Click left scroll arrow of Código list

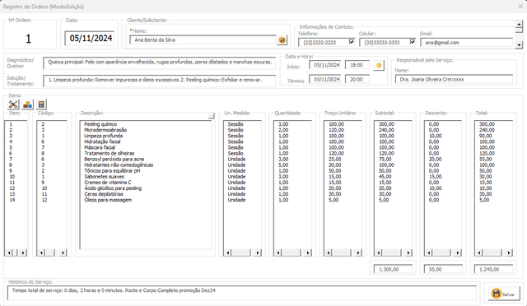click(41, 253)
